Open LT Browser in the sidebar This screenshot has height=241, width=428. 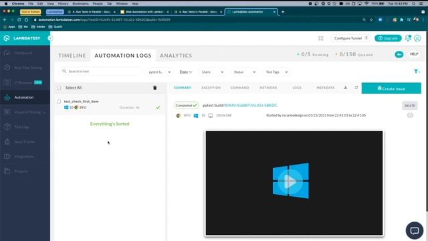click(23, 82)
